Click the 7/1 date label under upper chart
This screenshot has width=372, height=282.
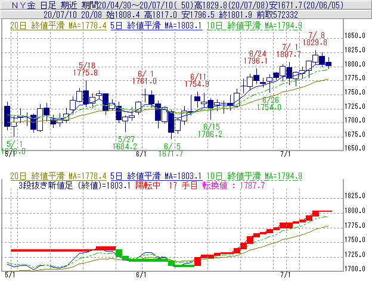286,154
